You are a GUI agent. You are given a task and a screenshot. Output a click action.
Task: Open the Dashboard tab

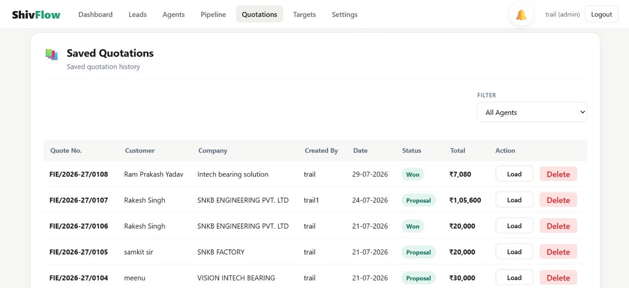coord(96,14)
